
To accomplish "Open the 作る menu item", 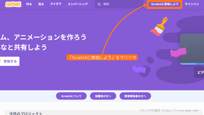I will click(29, 4).
